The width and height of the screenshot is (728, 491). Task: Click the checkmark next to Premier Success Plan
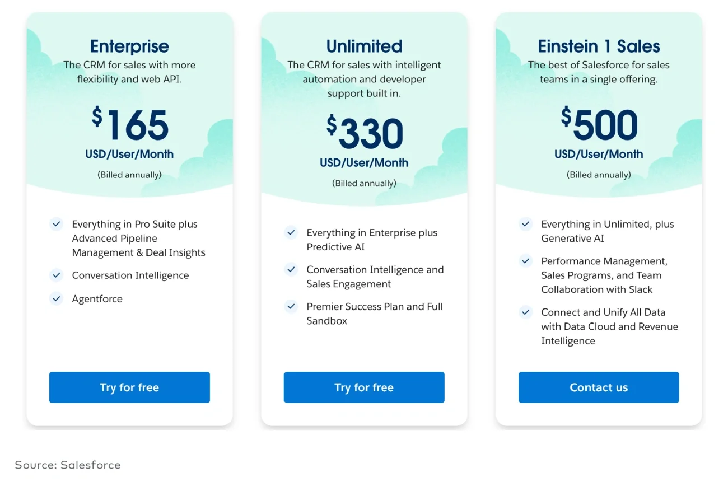coord(291,307)
